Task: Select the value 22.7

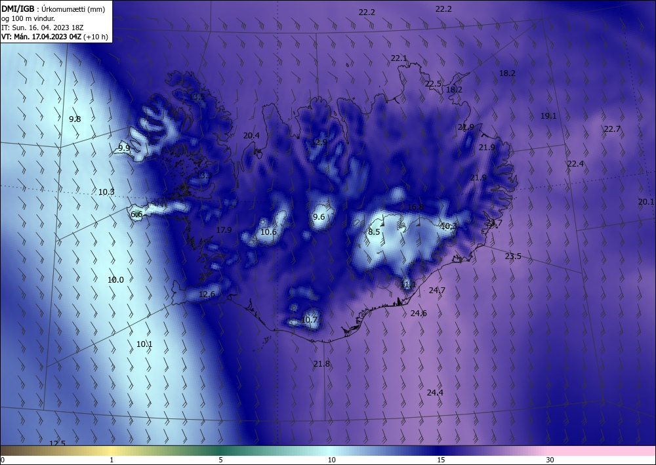Action: [612, 129]
